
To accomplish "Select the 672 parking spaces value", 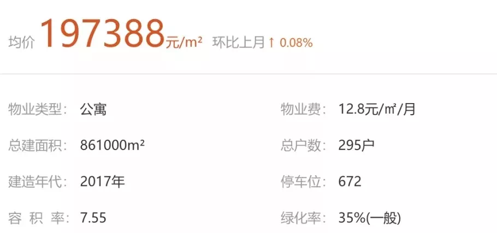I will coord(350,181).
